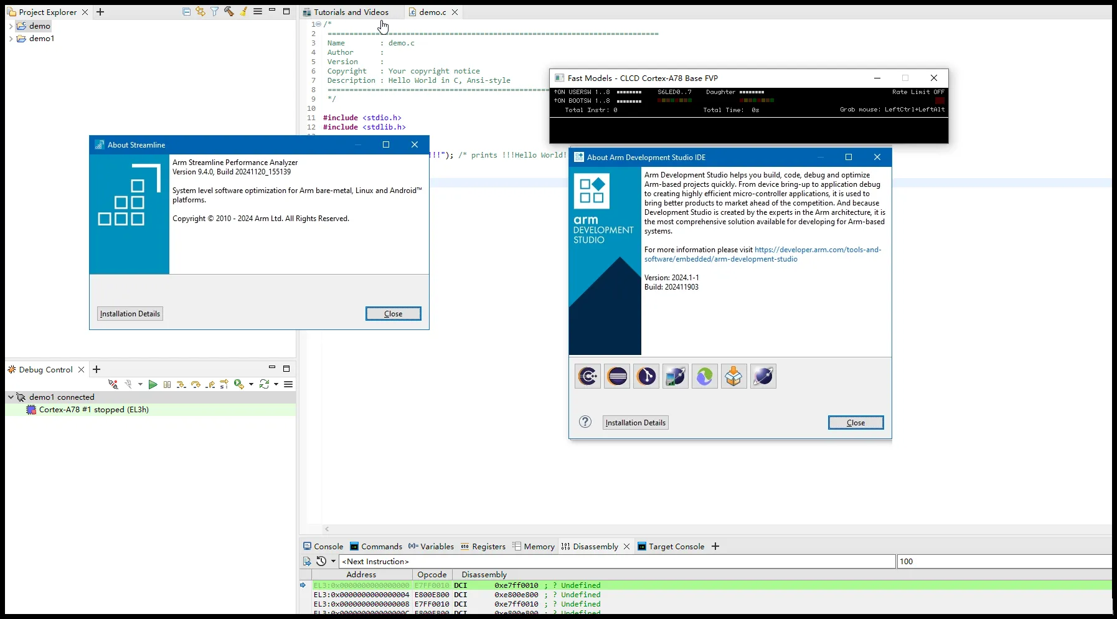Open the Memory tab
Screen dimensions: 1117x619
pyautogui.click(x=534, y=546)
